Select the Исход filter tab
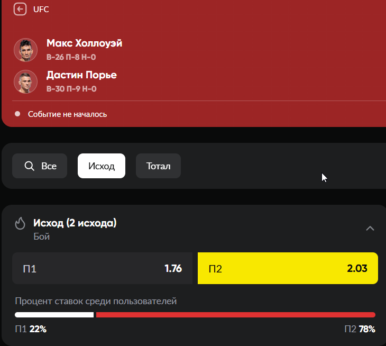 click(x=102, y=166)
